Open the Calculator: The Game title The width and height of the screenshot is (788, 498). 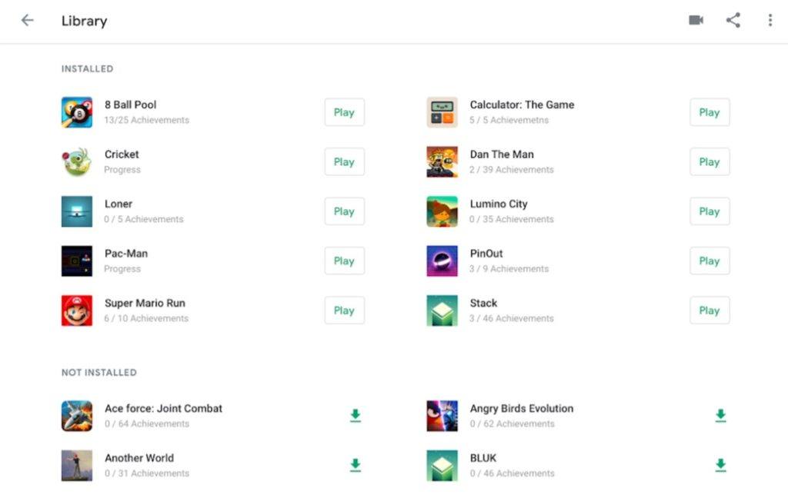coord(522,105)
